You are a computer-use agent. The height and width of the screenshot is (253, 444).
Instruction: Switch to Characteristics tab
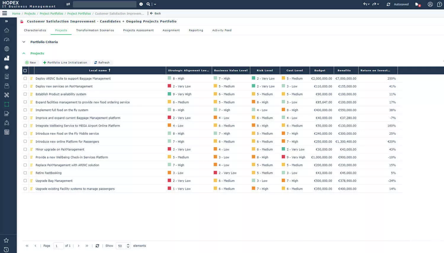point(35,30)
